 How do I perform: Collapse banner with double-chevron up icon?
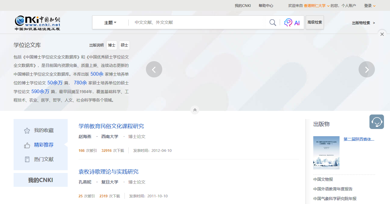[195, 110]
